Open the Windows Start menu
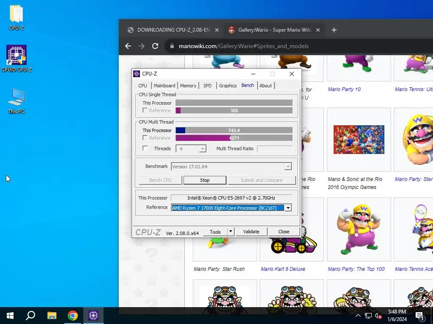 tap(10, 316)
